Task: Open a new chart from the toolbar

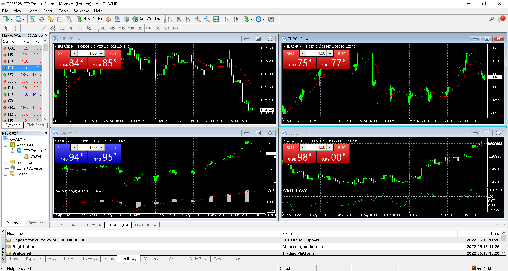Action: point(6,19)
